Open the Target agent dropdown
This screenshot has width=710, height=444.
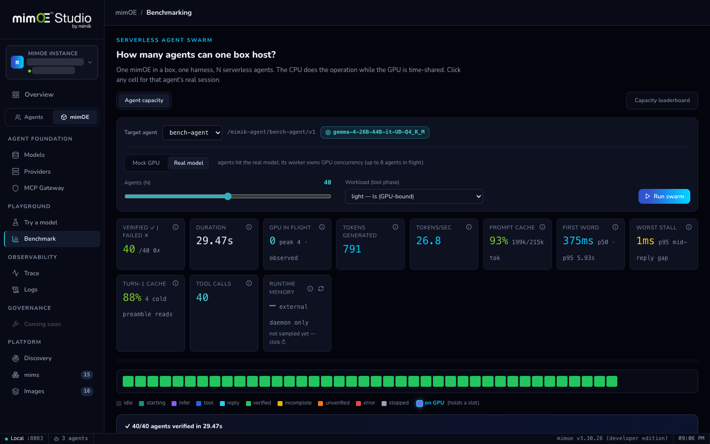(192, 133)
